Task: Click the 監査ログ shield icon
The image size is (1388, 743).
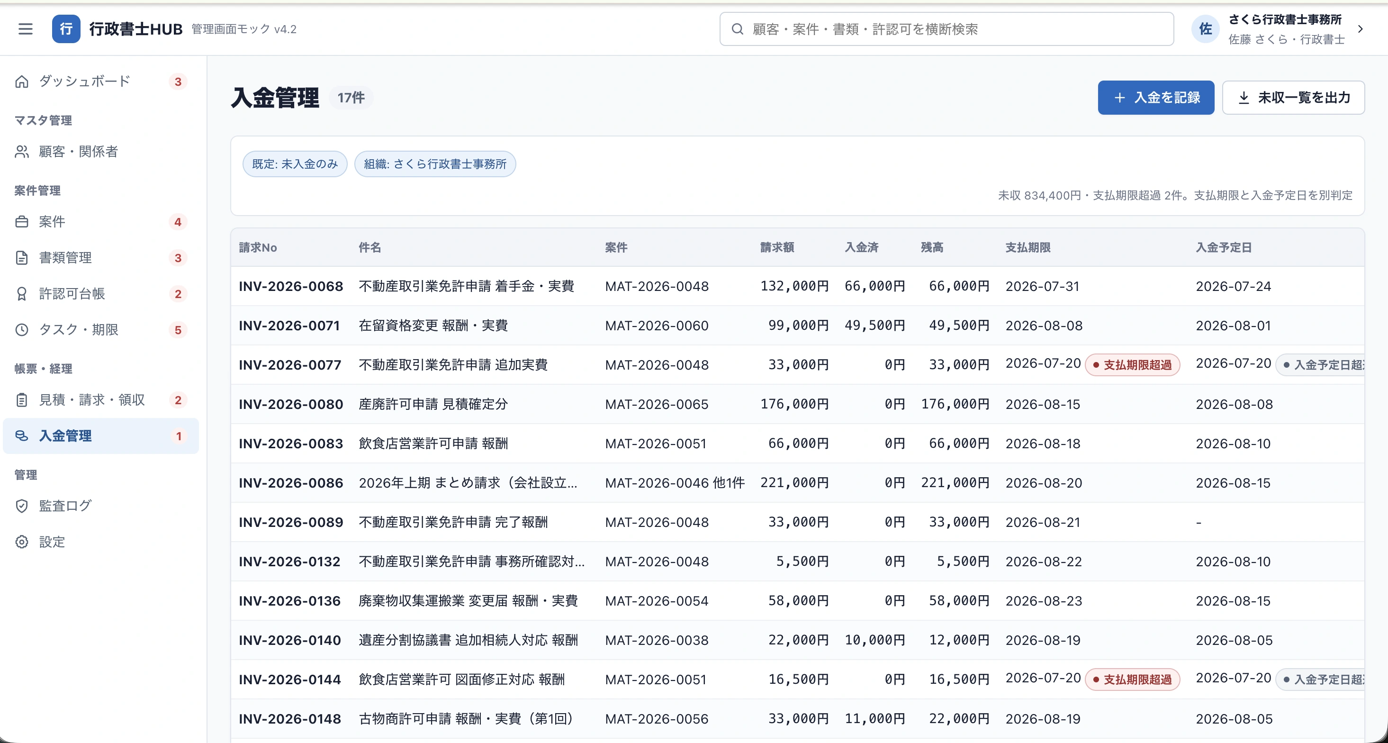Action: (21, 506)
